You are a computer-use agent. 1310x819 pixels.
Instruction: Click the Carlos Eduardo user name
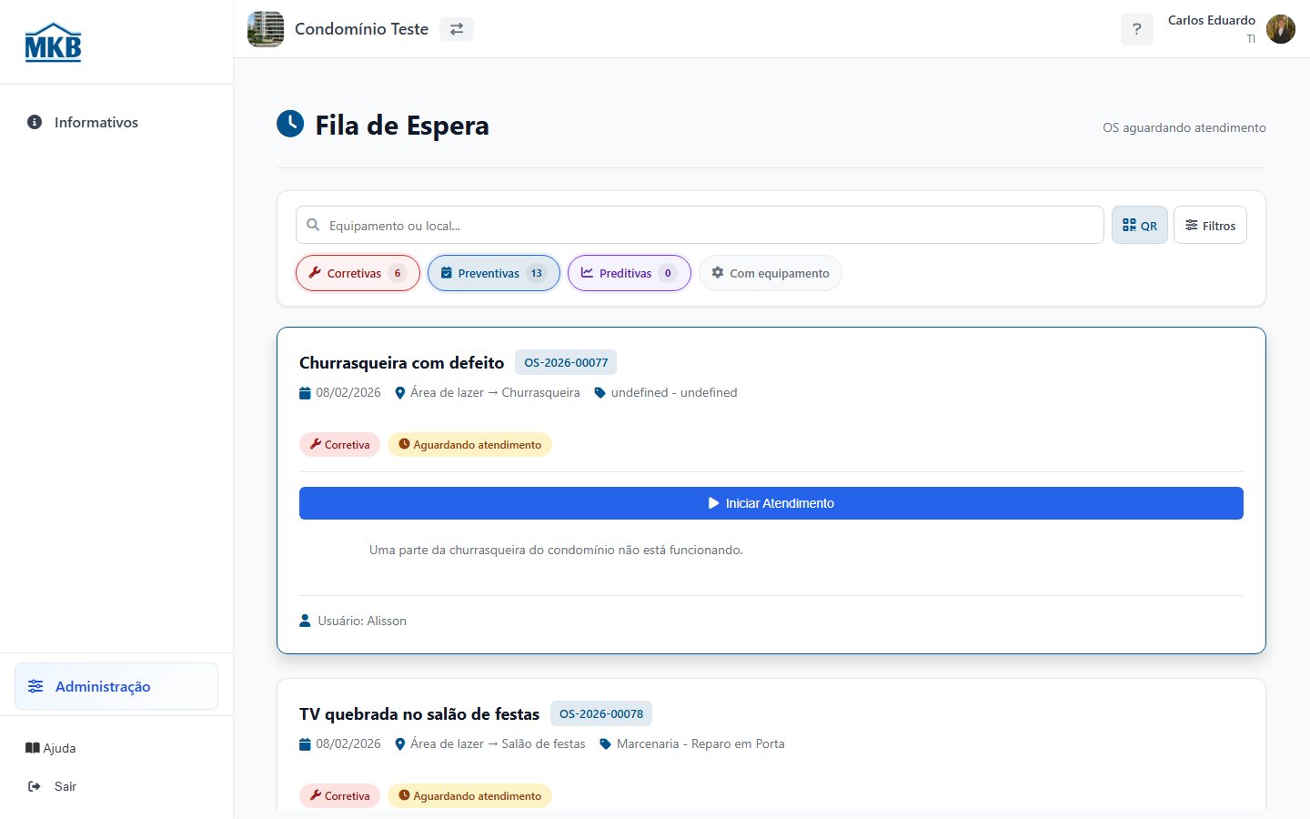click(1211, 20)
